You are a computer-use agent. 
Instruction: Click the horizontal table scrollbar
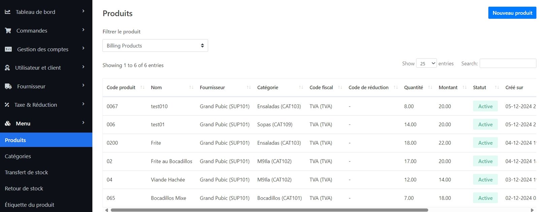(x=269, y=210)
